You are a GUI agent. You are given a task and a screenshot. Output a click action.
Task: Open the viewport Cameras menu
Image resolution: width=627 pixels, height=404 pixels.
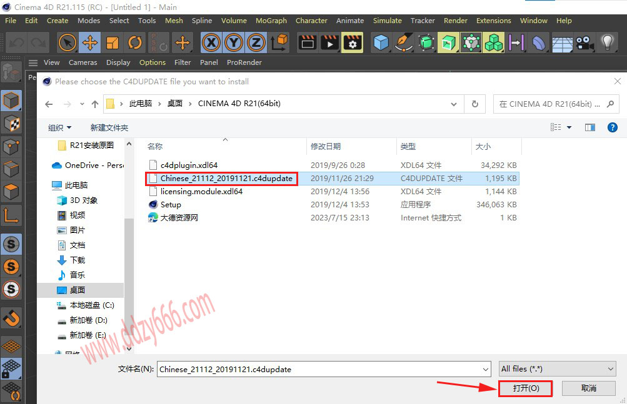tap(83, 62)
